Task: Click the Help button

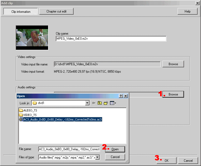Action: (187, 11)
